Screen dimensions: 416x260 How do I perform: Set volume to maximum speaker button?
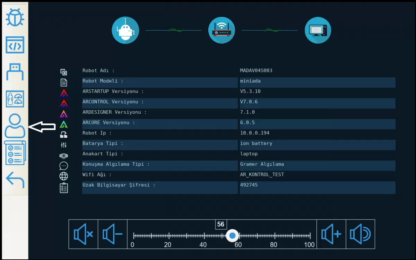tap(360, 234)
